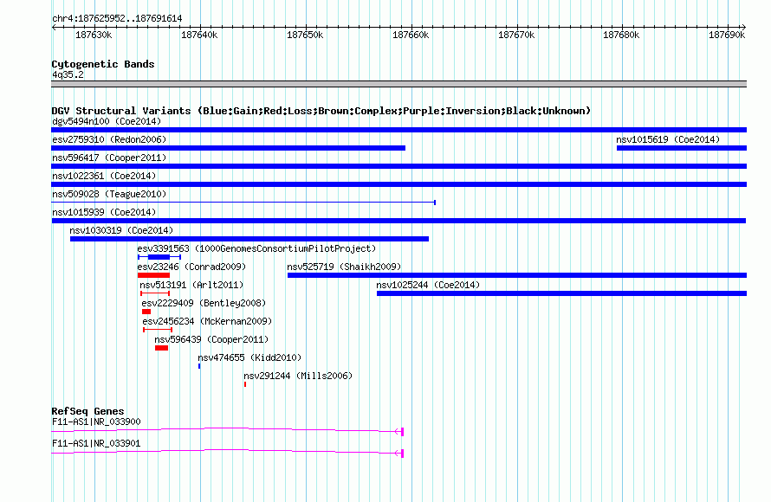
Task: Click the dgv5494n100 (Coe2014) variant label
Action: (x=107, y=121)
